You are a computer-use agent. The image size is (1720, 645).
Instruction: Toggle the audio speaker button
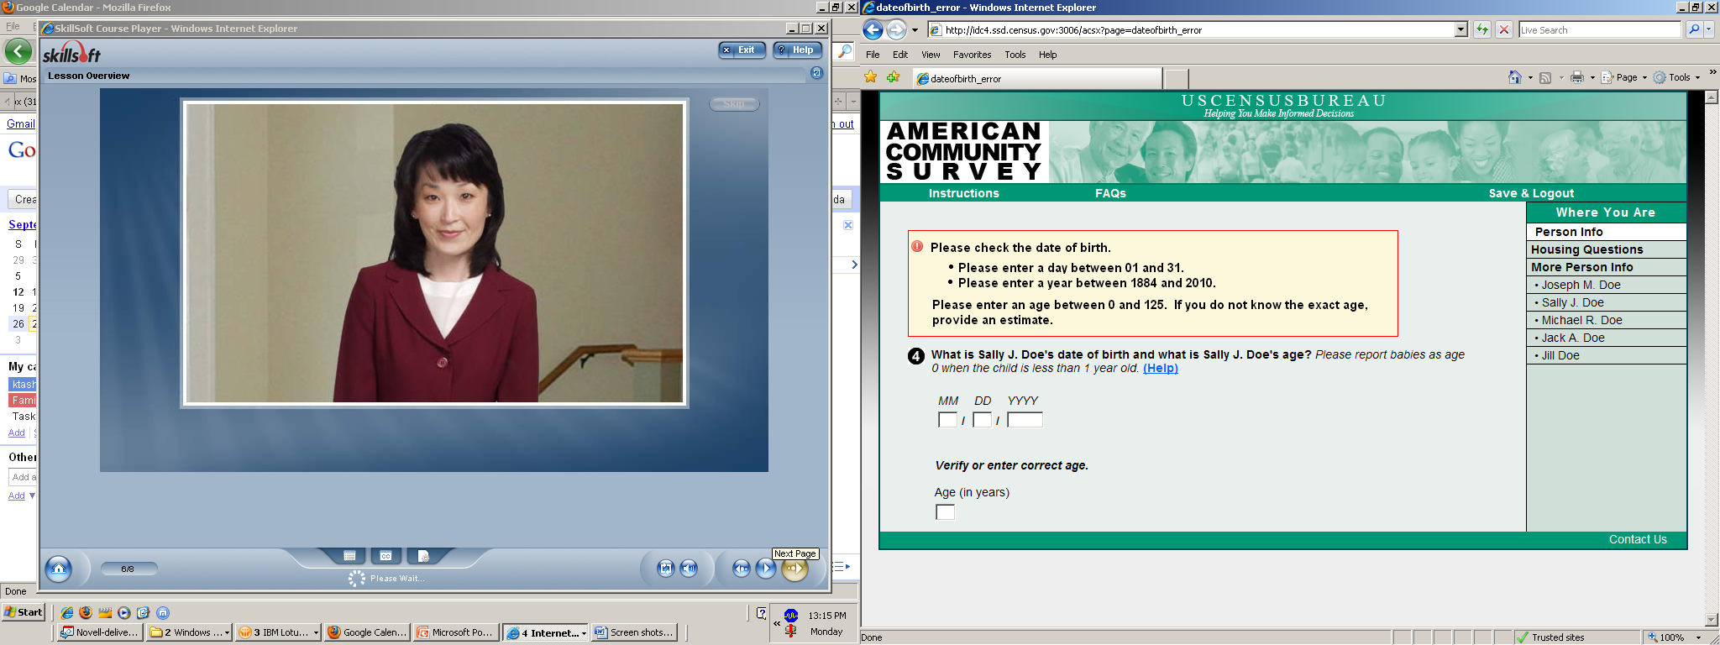[689, 569]
